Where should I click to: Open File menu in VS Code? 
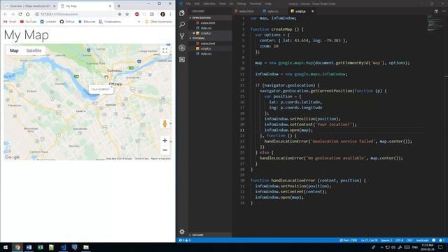[x=188, y=3]
